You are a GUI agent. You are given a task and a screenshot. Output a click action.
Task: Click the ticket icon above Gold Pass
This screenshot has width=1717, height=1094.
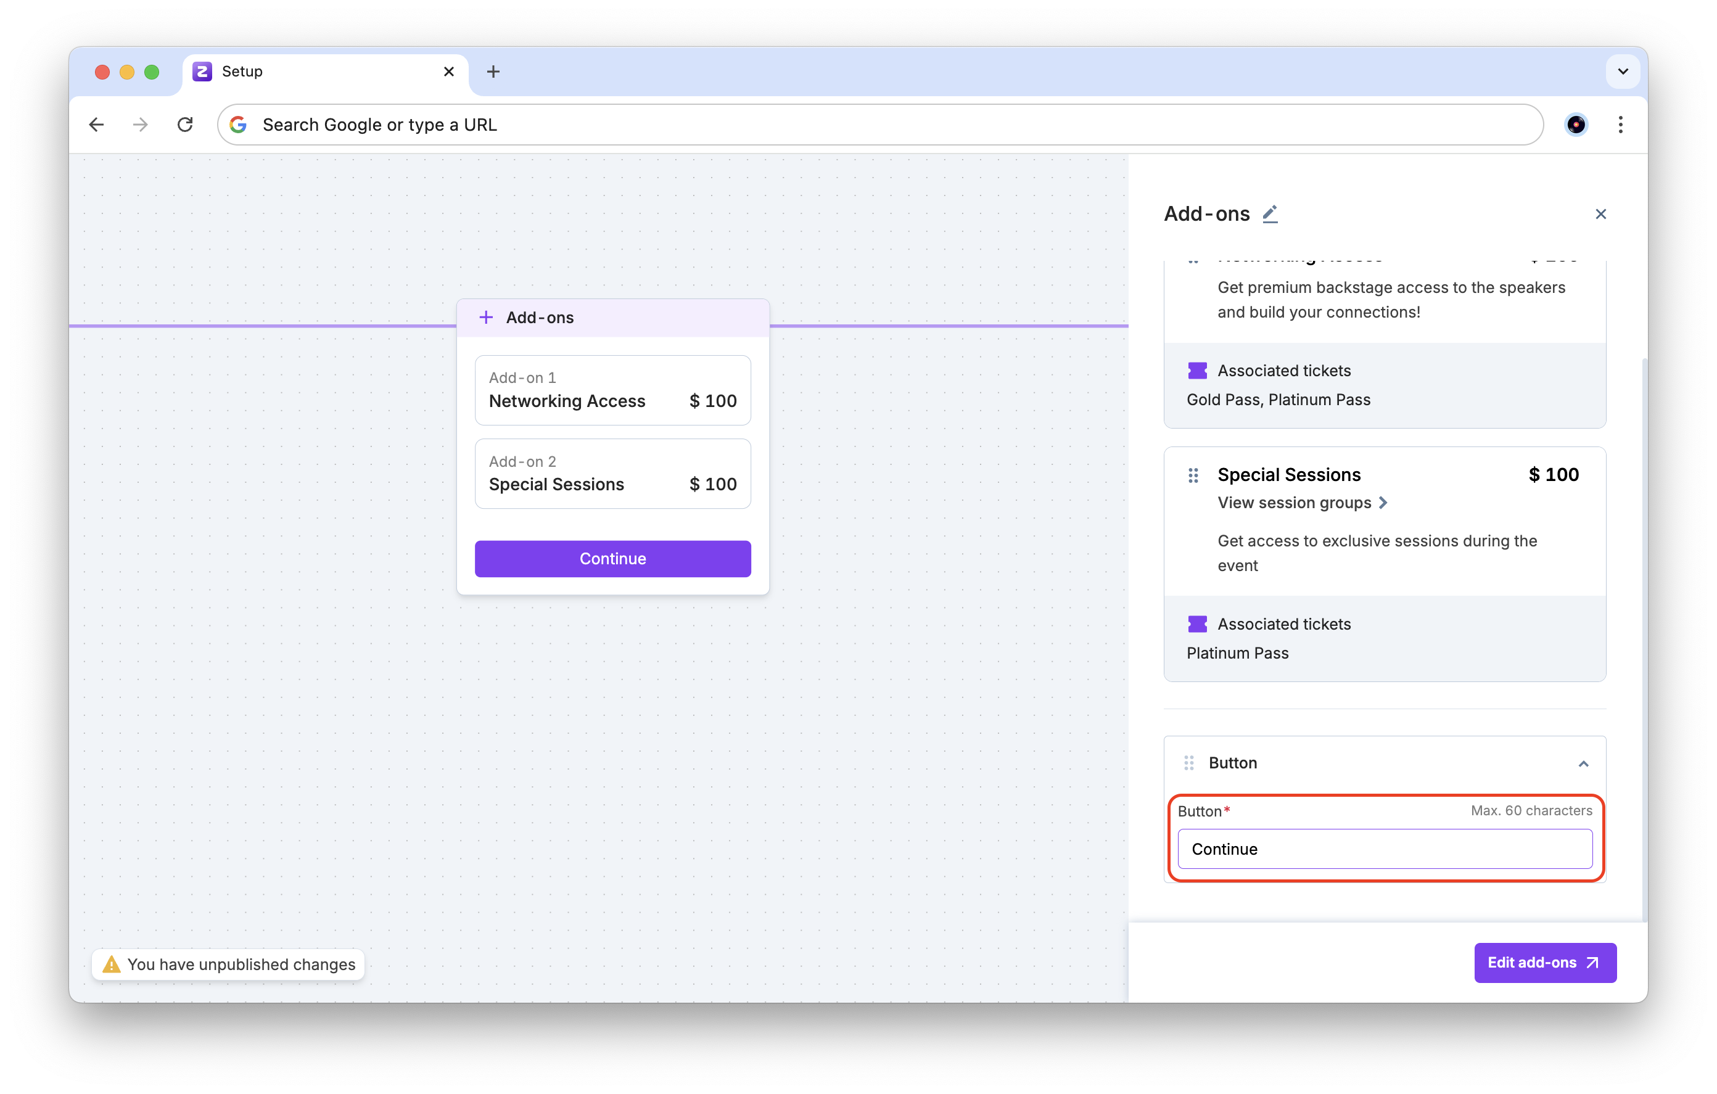pyautogui.click(x=1197, y=371)
